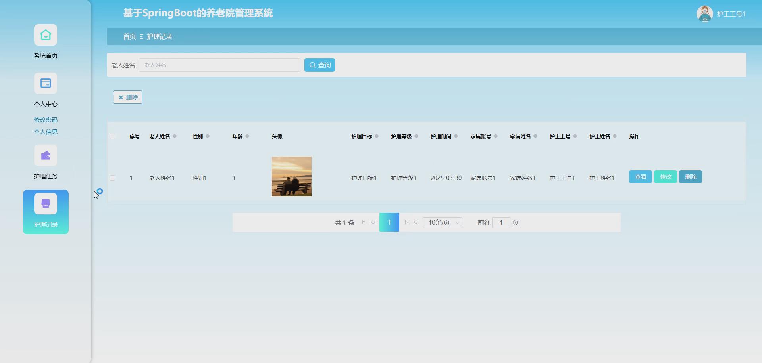Click the 护工姓名1 cell

(x=602, y=178)
